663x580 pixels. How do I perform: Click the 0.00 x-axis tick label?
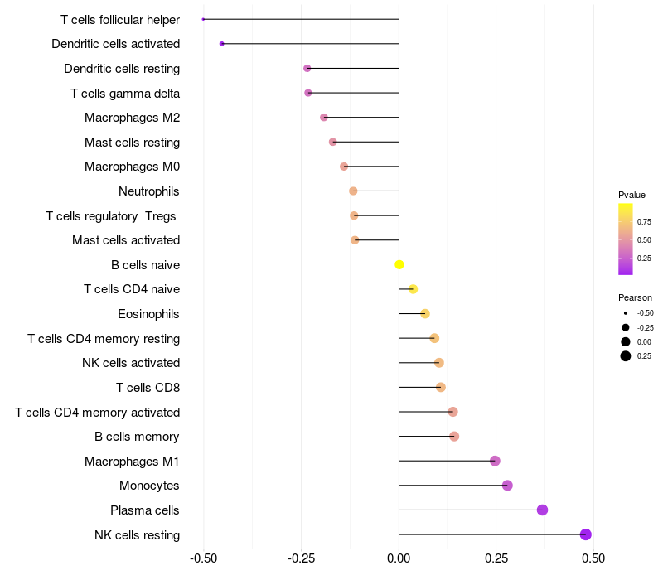(x=399, y=558)
